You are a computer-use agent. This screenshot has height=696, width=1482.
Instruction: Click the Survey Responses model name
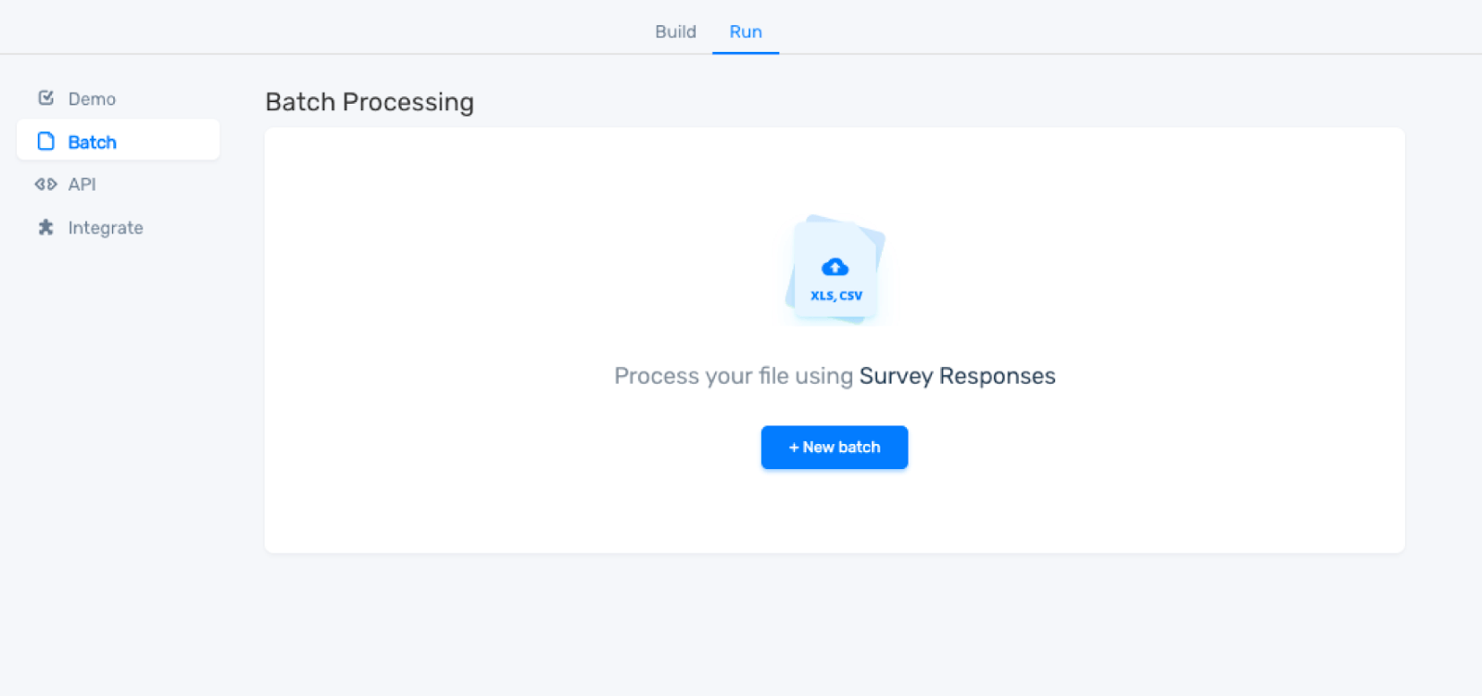[957, 376]
